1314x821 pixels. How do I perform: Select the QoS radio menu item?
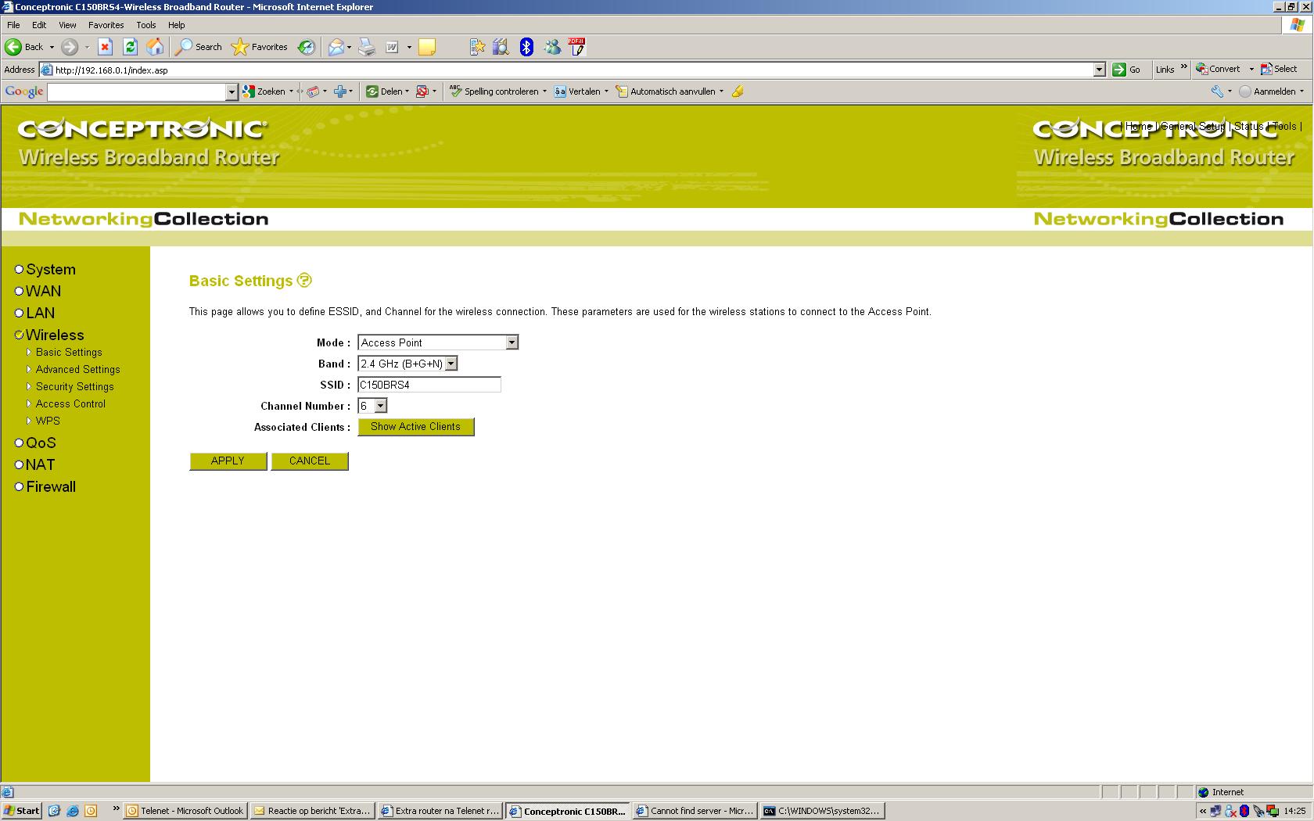pos(19,443)
